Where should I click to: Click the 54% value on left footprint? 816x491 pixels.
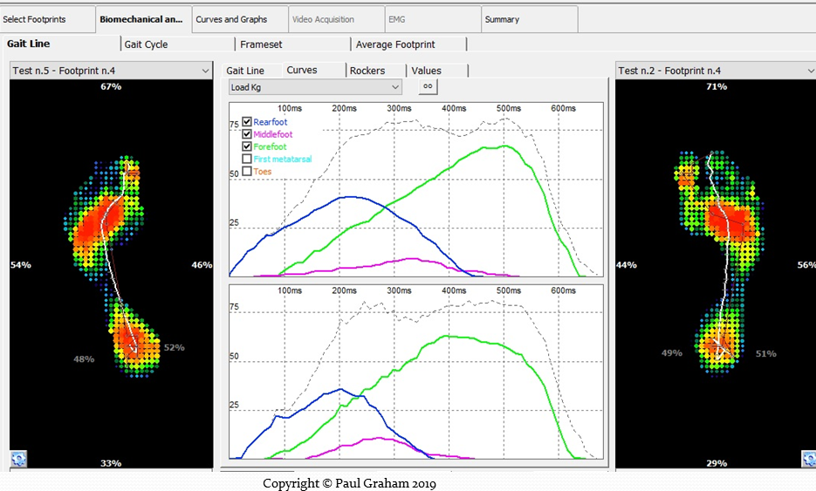[21, 265]
